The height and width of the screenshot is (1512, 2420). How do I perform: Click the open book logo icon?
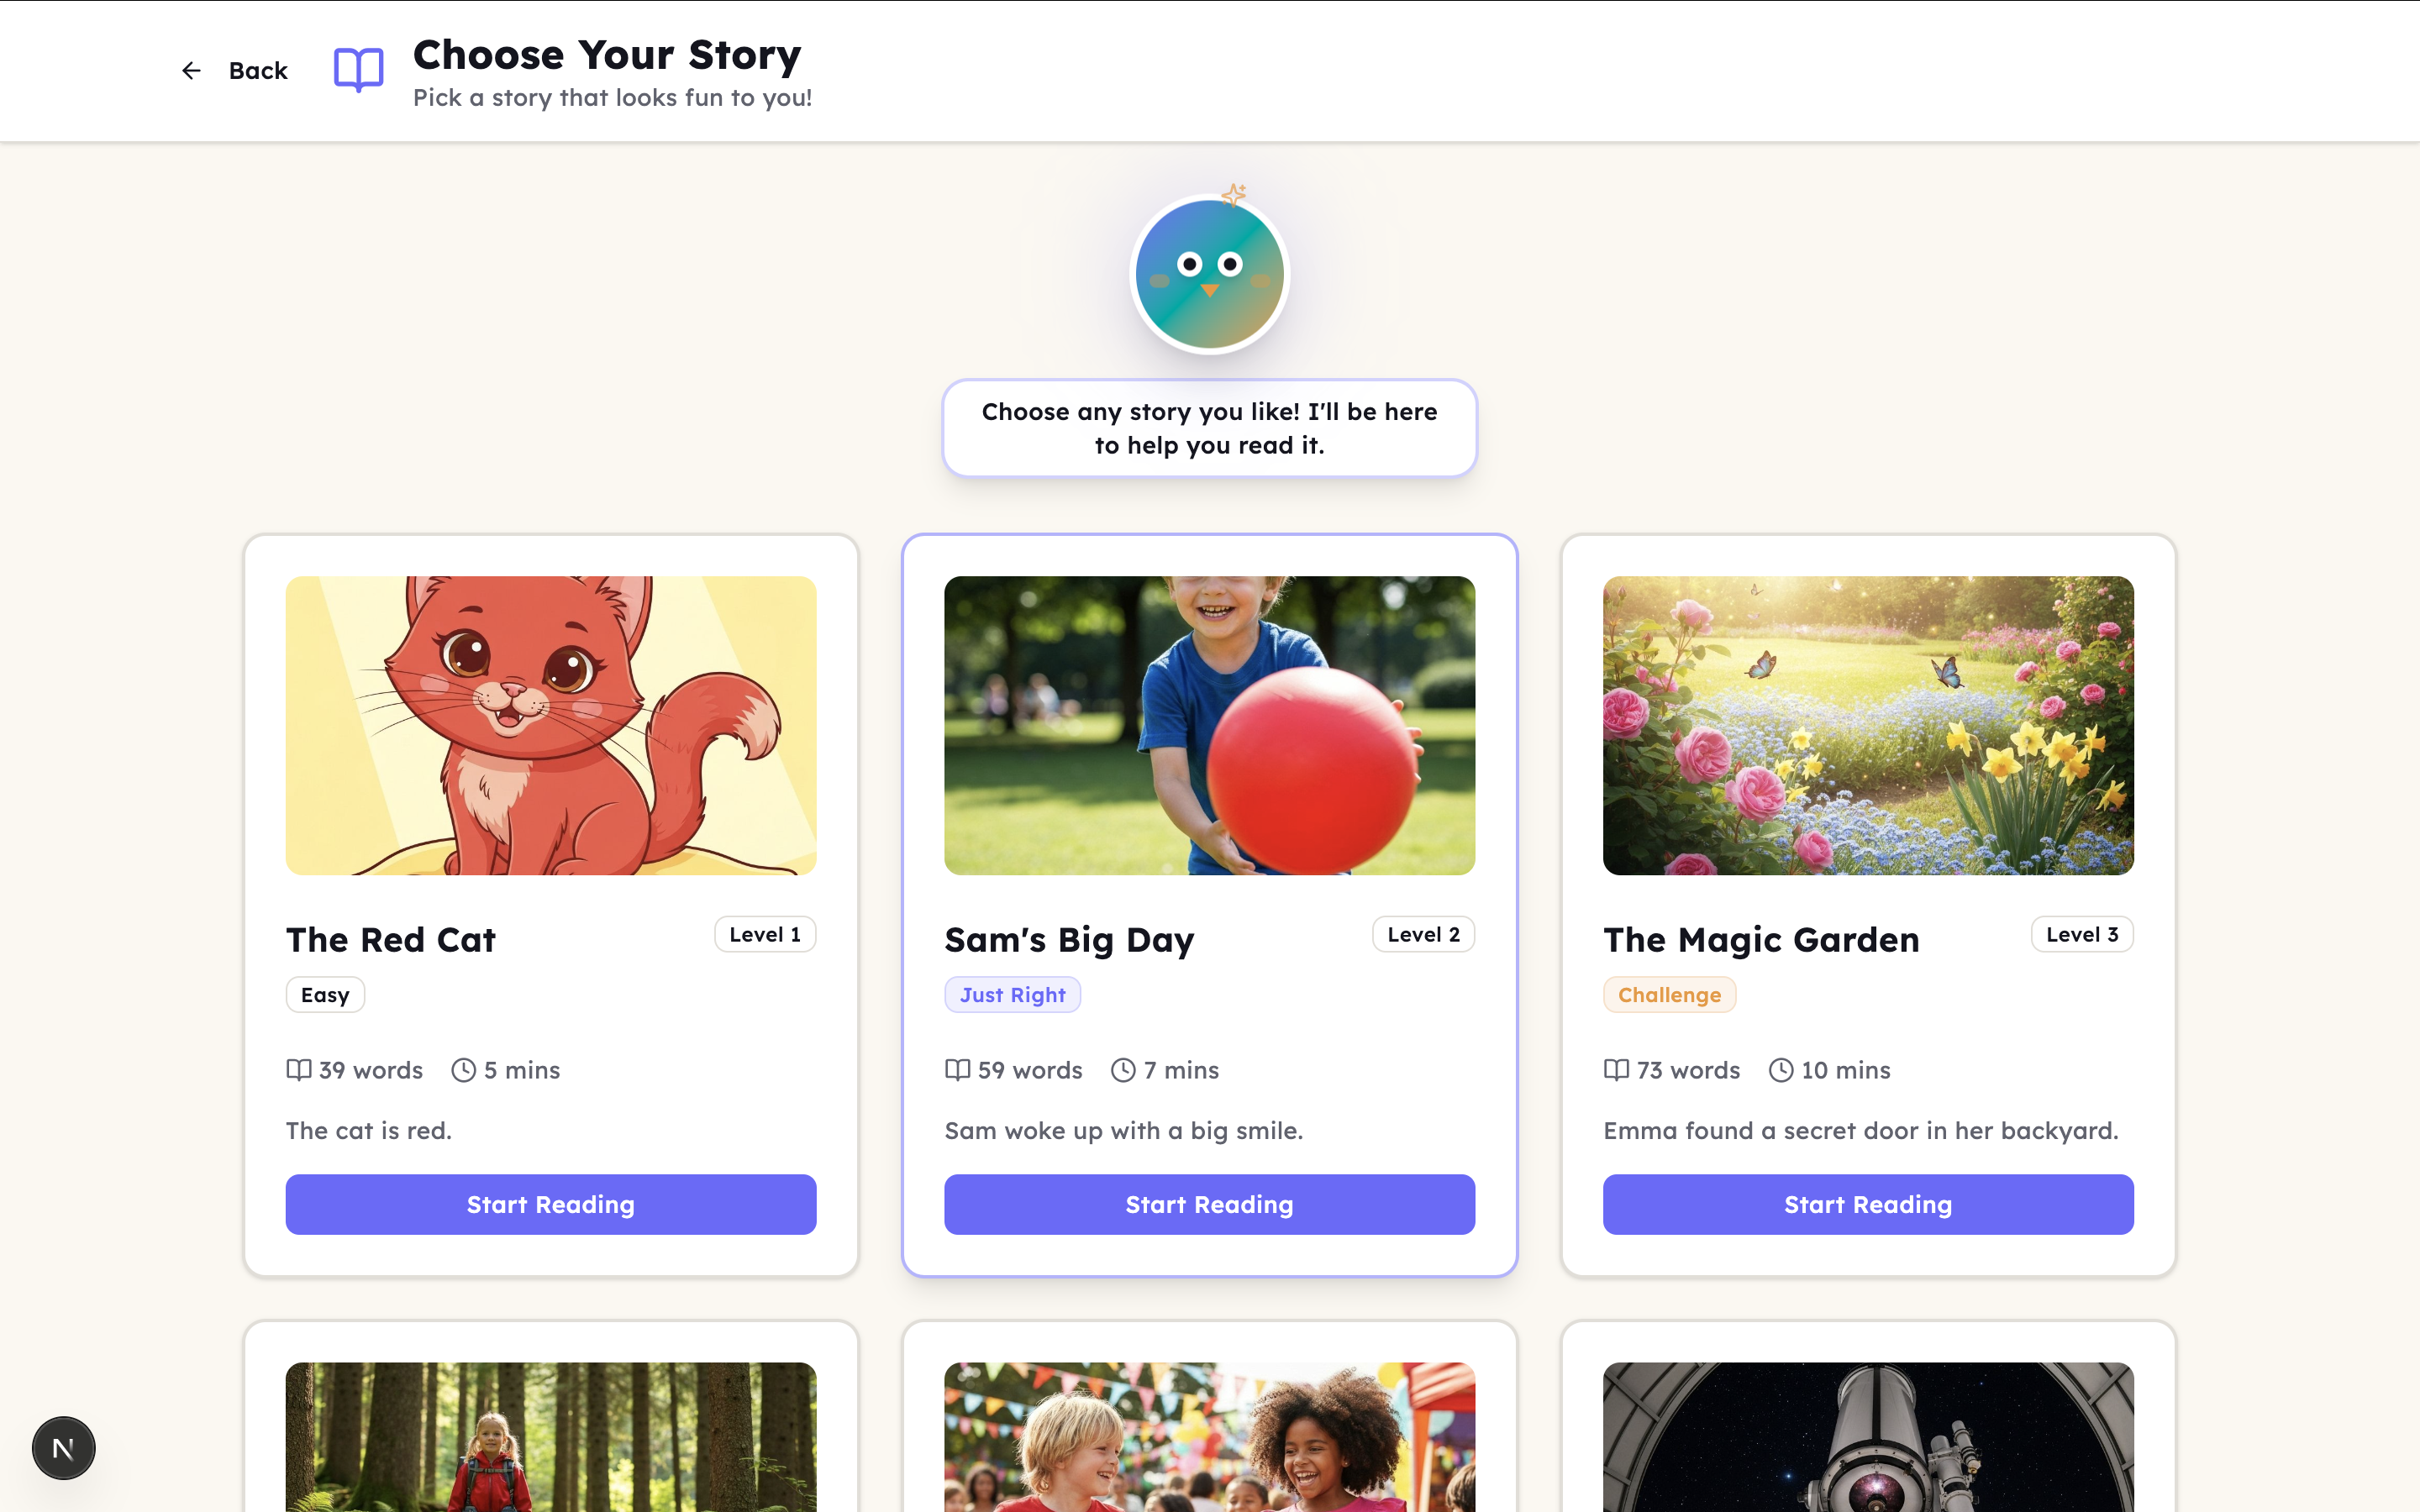(358, 70)
